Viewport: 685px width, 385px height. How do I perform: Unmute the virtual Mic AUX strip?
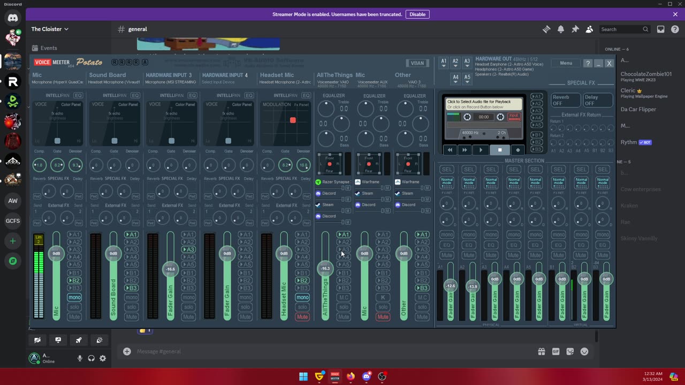pos(383,317)
